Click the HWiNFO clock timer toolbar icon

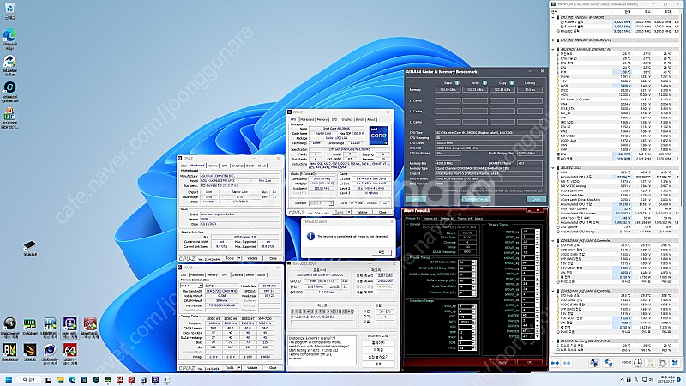(638, 363)
